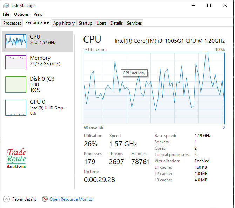This screenshot has width=235, height=208.
Task: Select the Memory usage mini graph
Action: pos(16,62)
